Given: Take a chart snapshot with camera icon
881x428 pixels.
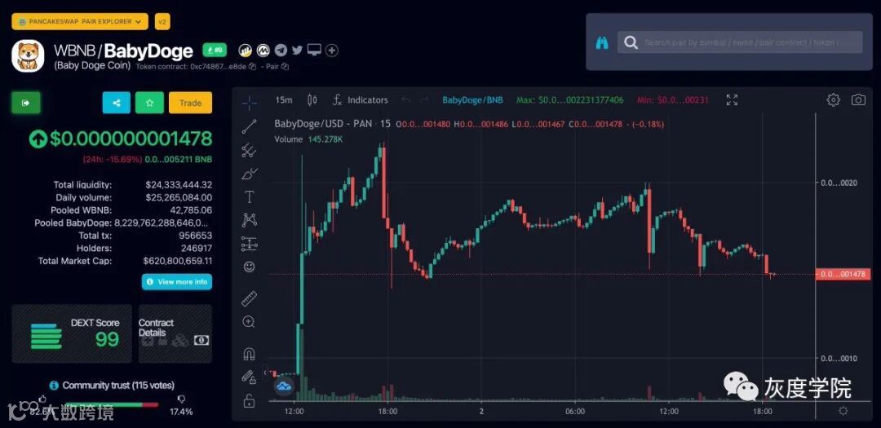Looking at the screenshot, I should tap(858, 100).
